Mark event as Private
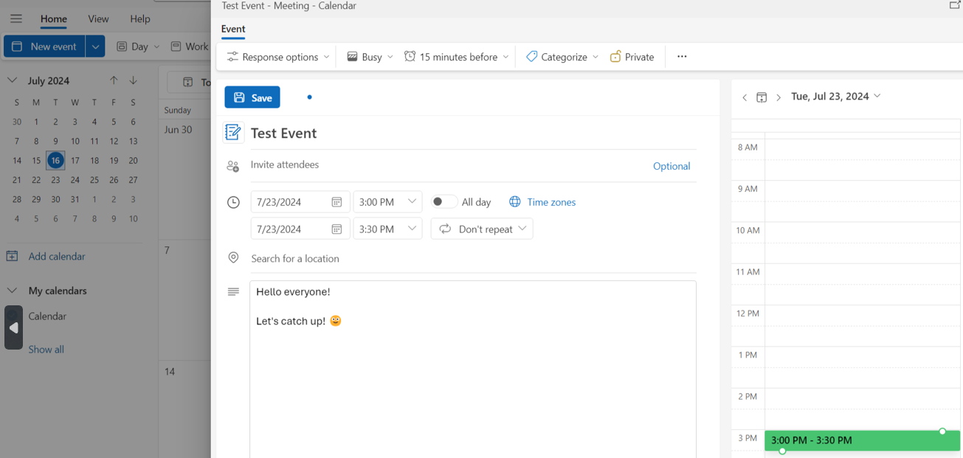963x458 pixels. pyautogui.click(x=632, y=57)
